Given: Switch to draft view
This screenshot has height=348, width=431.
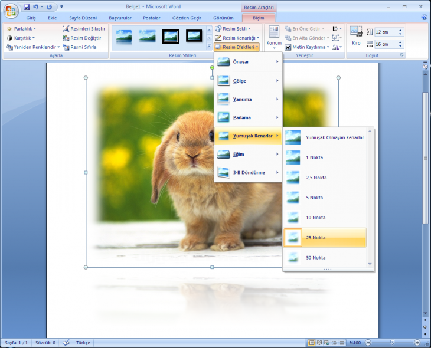Looking at the screenshot, I should (342, 343).
